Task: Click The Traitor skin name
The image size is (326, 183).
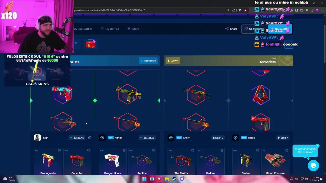Action: pyautogui.click(x=181, y=173)
